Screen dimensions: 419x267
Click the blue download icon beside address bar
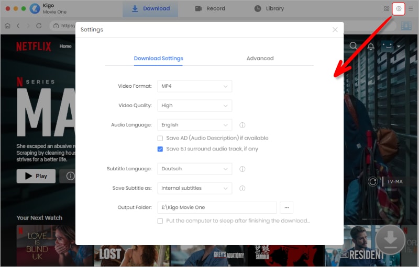pos(406,26)
